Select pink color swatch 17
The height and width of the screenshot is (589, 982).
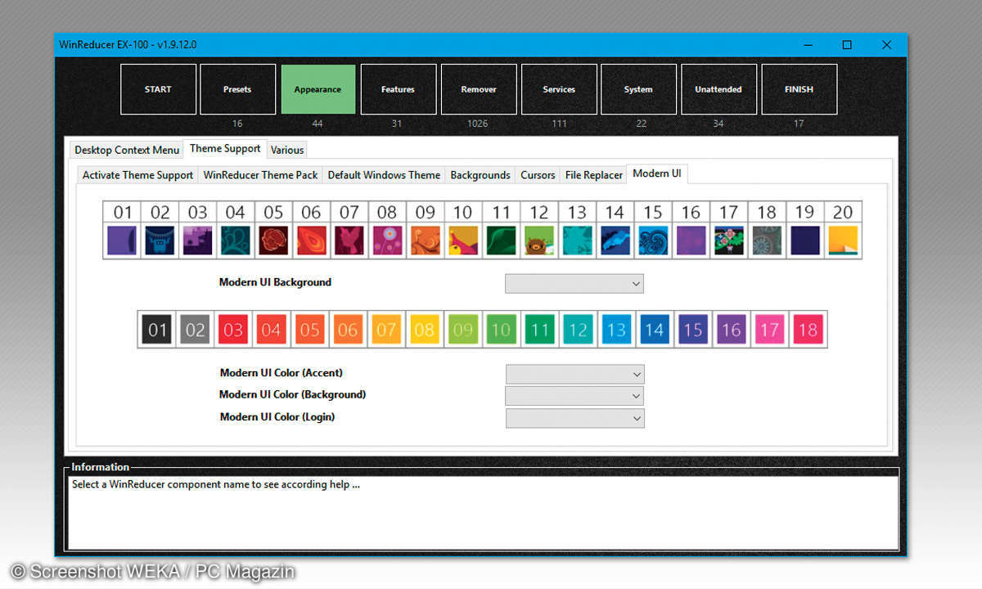pos(768,330)
